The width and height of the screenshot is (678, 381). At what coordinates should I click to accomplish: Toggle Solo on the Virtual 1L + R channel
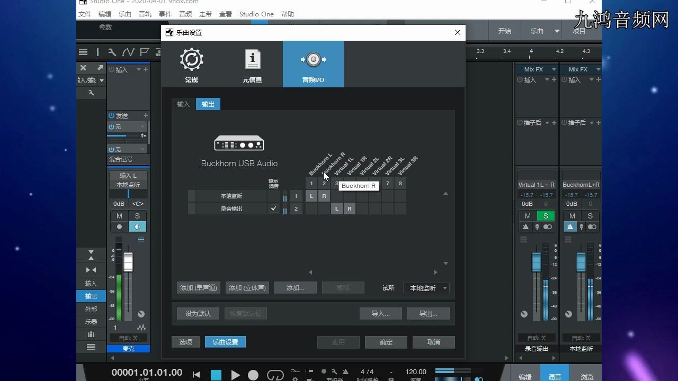pyautogui.click(x=546, y=216)
